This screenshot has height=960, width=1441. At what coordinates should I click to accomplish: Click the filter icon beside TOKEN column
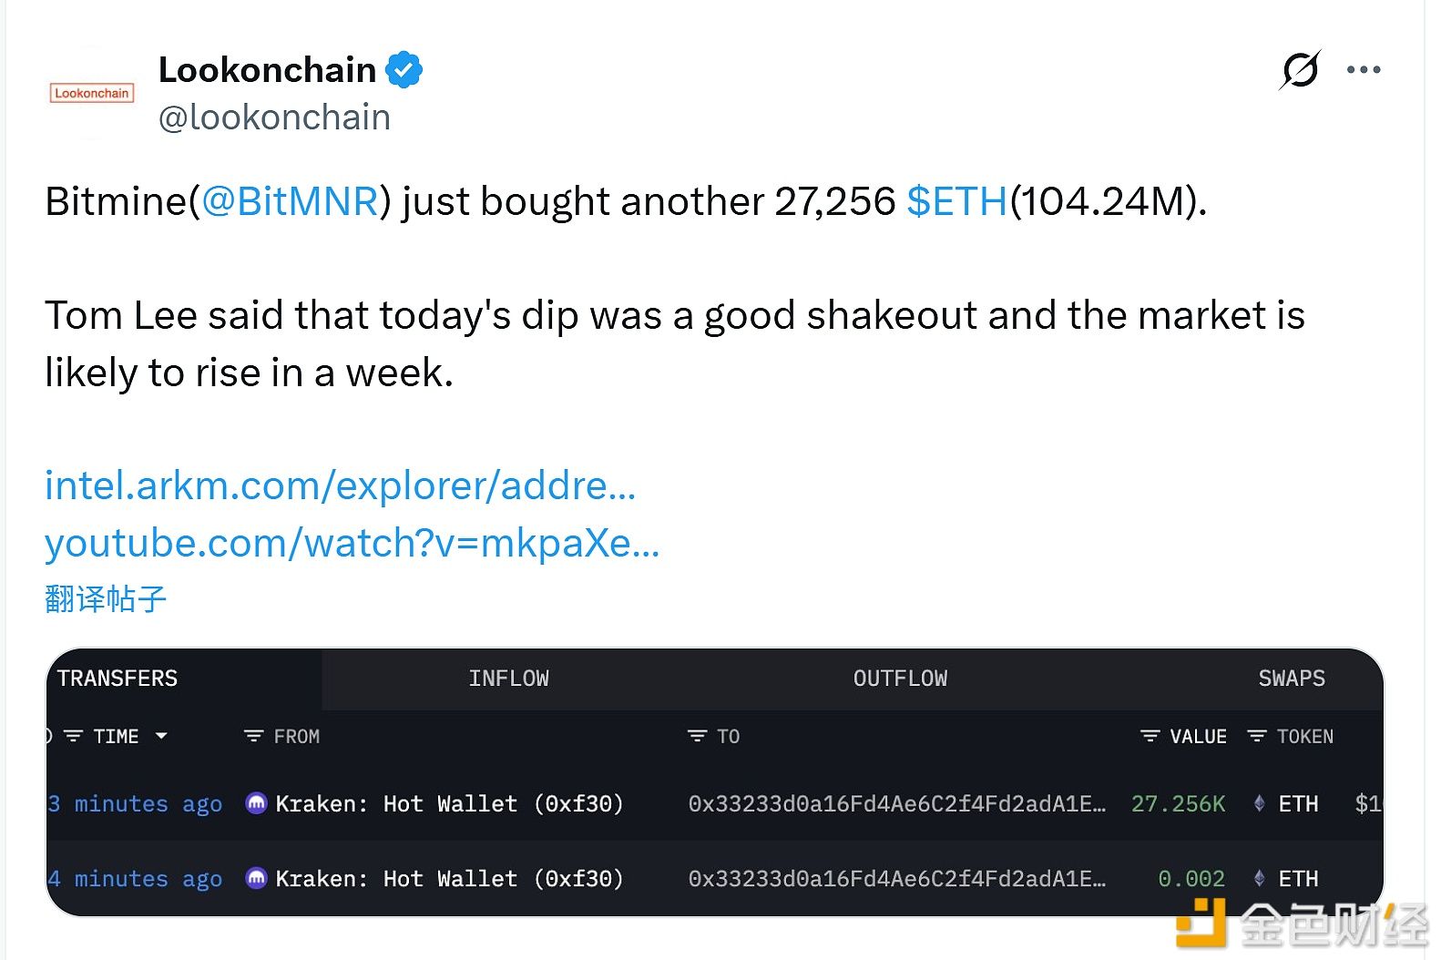pos(1257,736)
